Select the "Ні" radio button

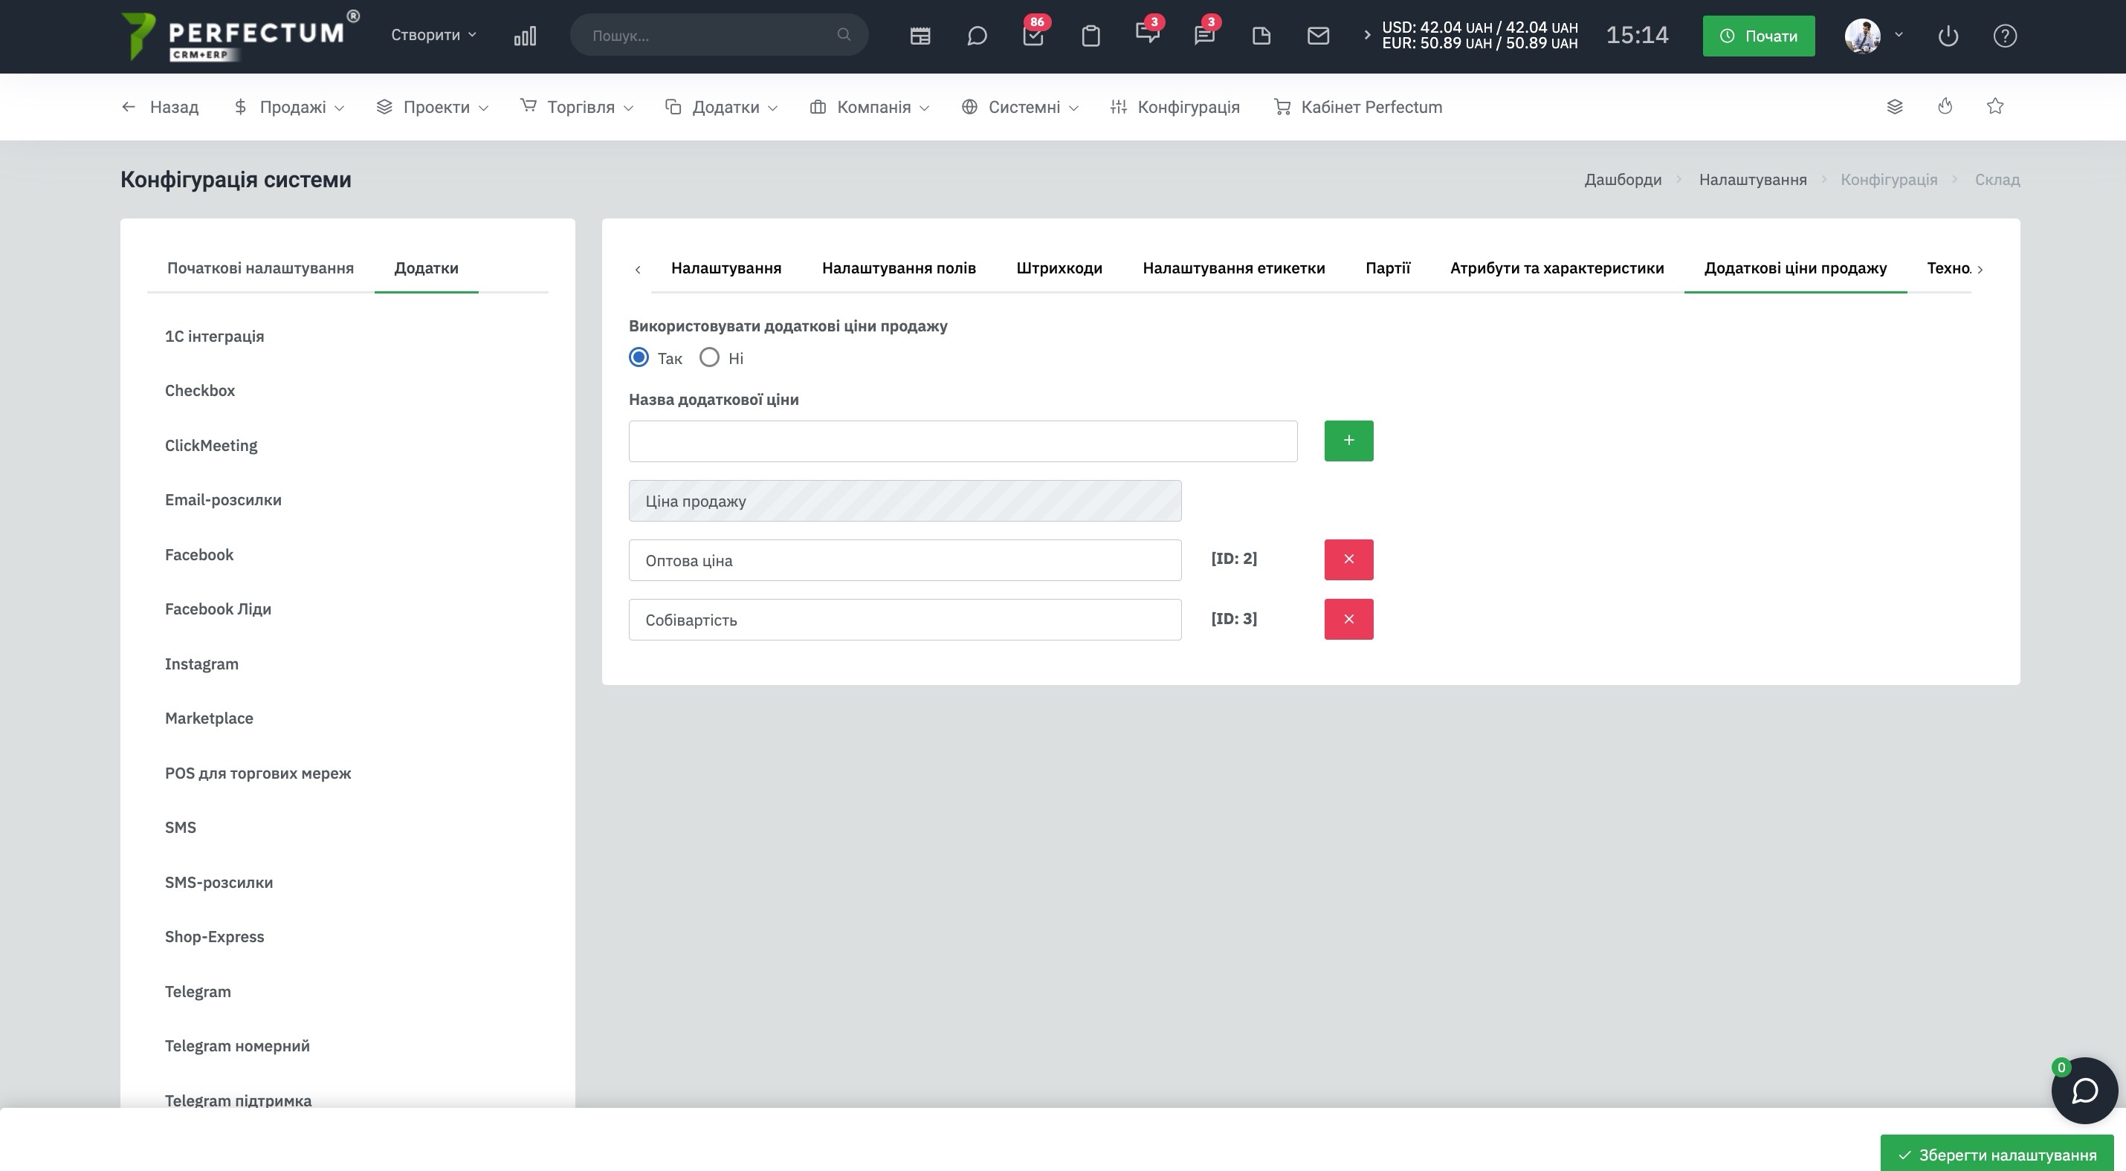click(x=709, y=357)
